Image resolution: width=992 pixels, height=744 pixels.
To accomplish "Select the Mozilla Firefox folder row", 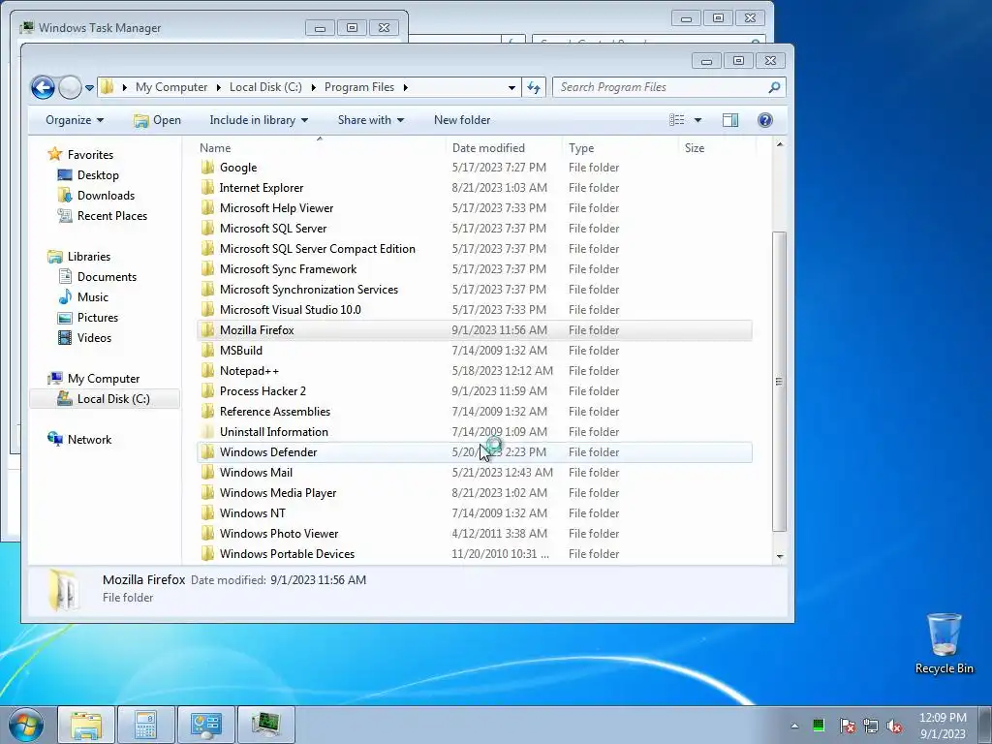I will pos(475,330).
